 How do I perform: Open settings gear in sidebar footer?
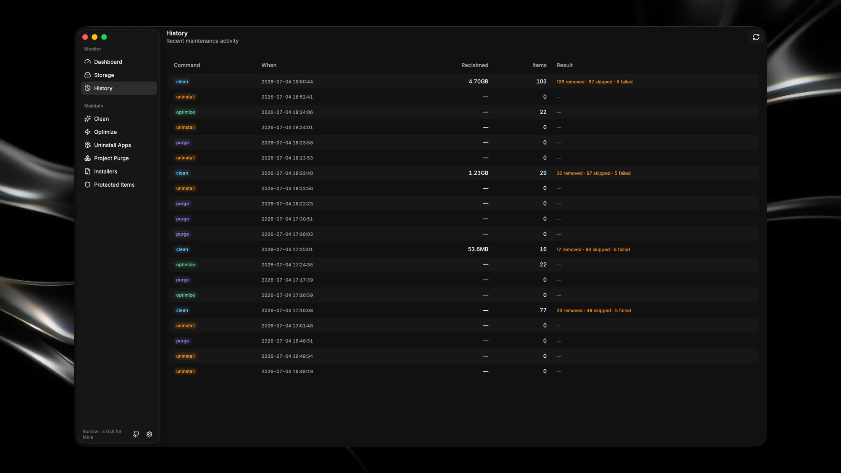tap(149, 434)
